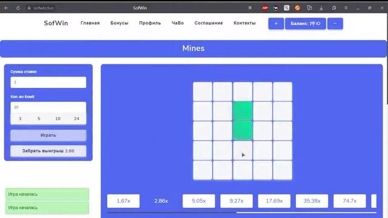Click the 74.7x multiplier chip
The width and height of the screenshot is (388, 218).
pos(349,201)
